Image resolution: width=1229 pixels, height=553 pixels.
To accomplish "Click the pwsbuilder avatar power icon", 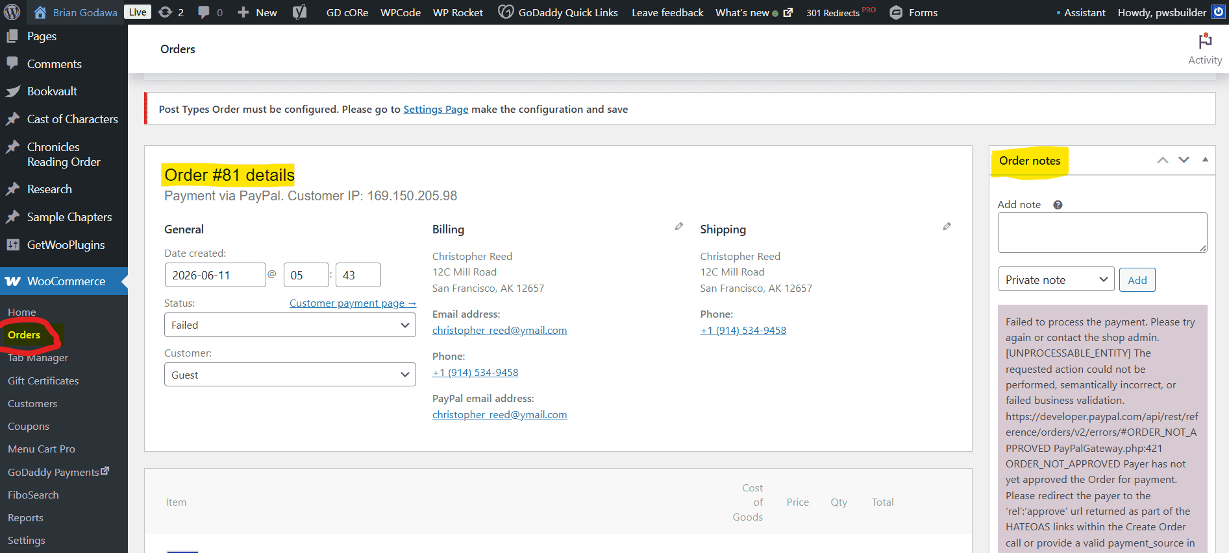I will pos(1219,12).
